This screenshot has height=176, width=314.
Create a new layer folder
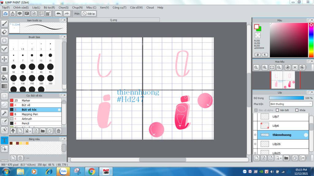pos(286,158)
